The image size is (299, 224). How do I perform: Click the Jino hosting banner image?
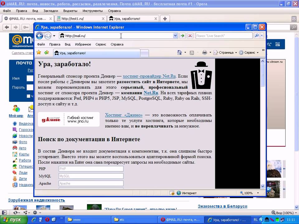coord(69,119)
